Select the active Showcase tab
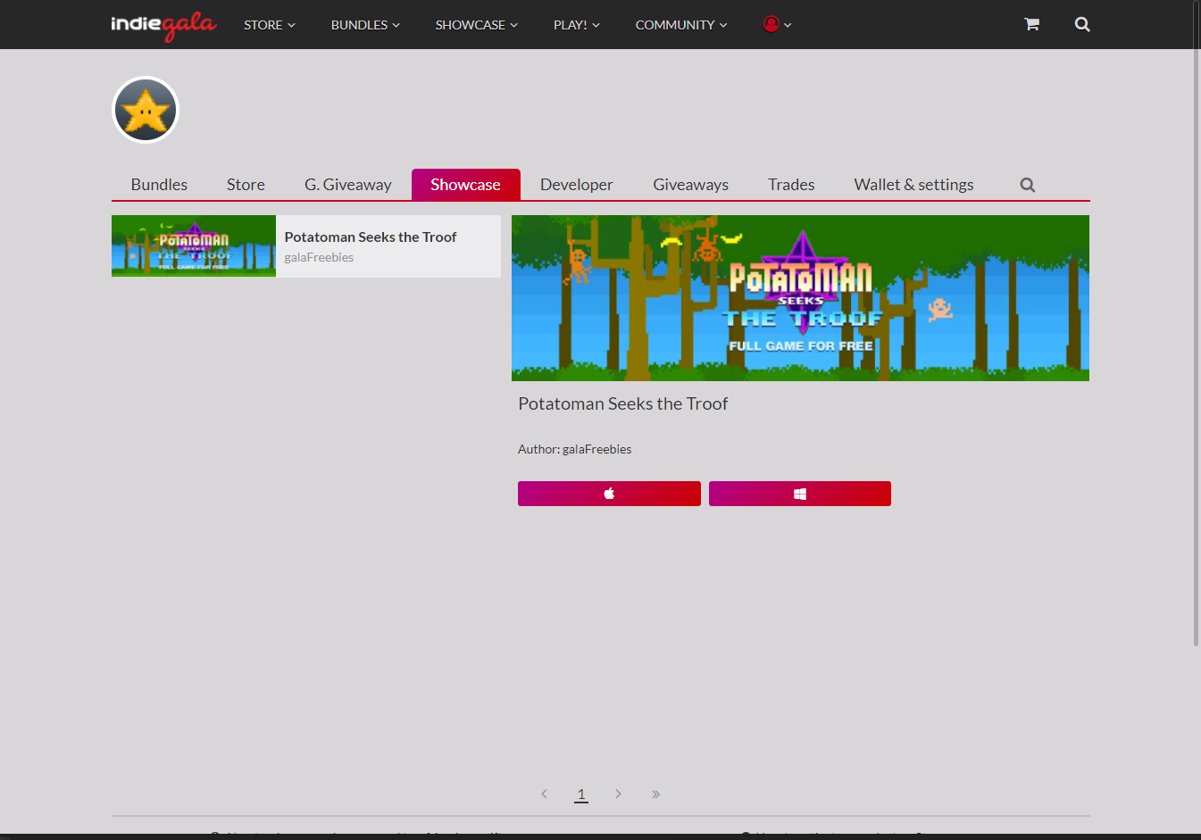Viewport: 1201px width, 840px height. point(465,185)
